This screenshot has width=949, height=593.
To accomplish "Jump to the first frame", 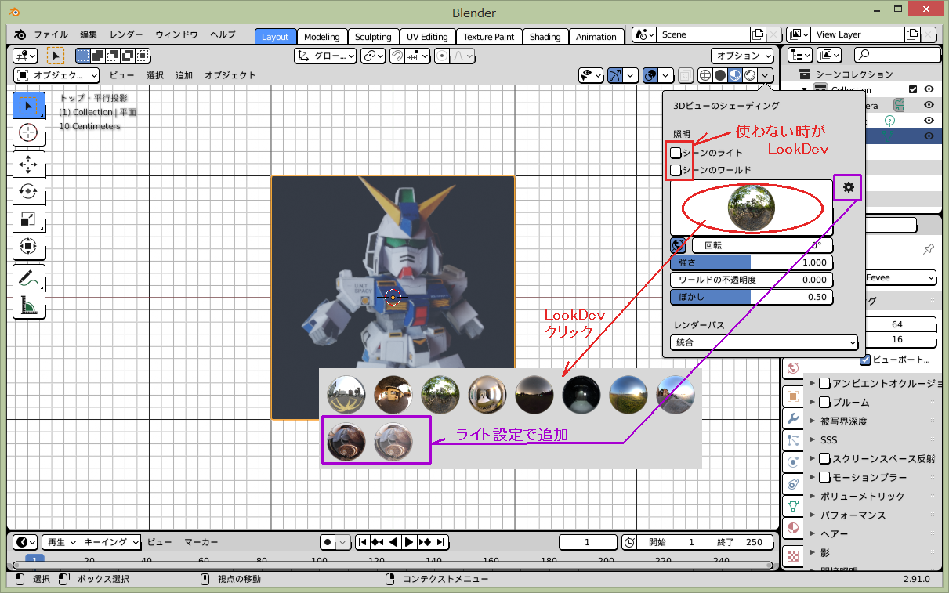I will [362, 542].
